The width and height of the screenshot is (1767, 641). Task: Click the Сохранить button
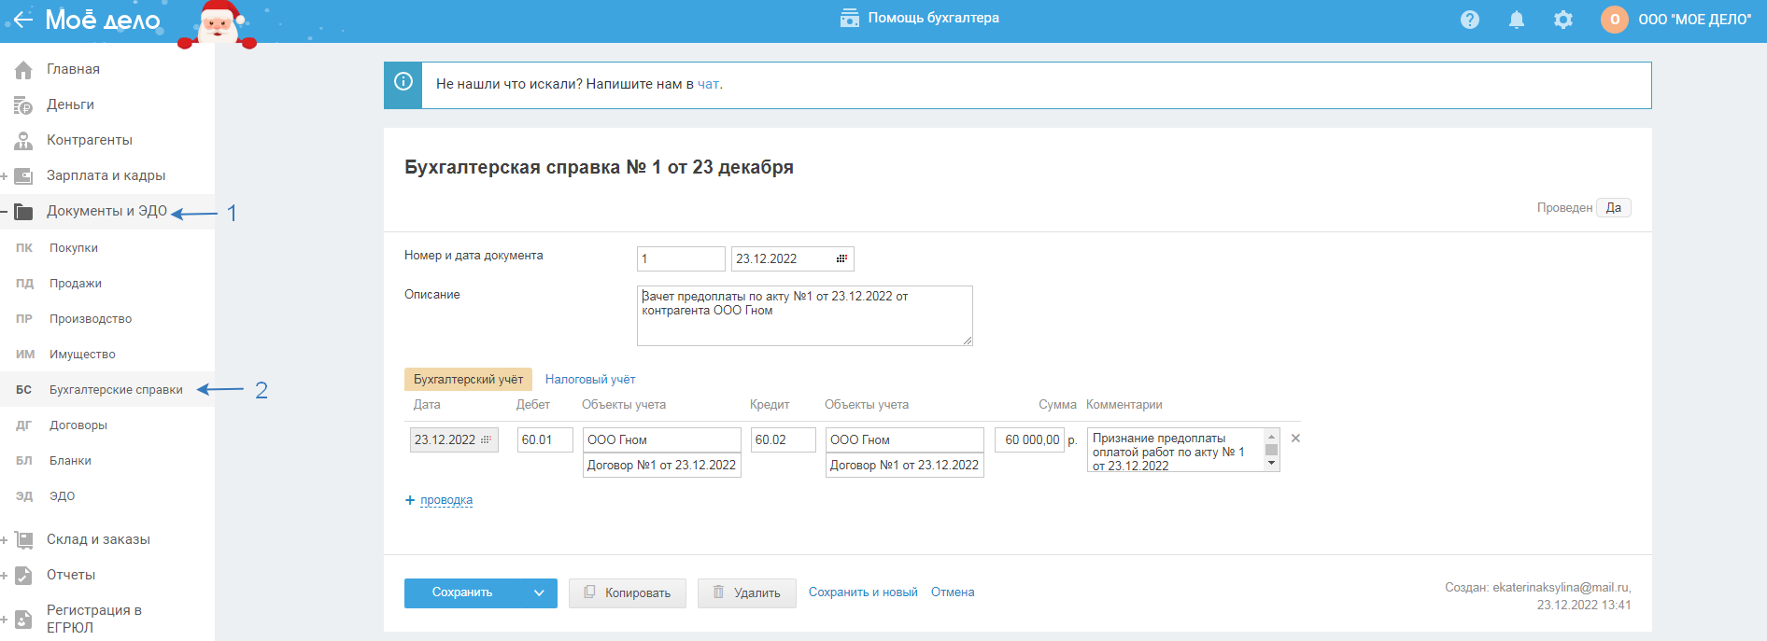tap(462, 592)
